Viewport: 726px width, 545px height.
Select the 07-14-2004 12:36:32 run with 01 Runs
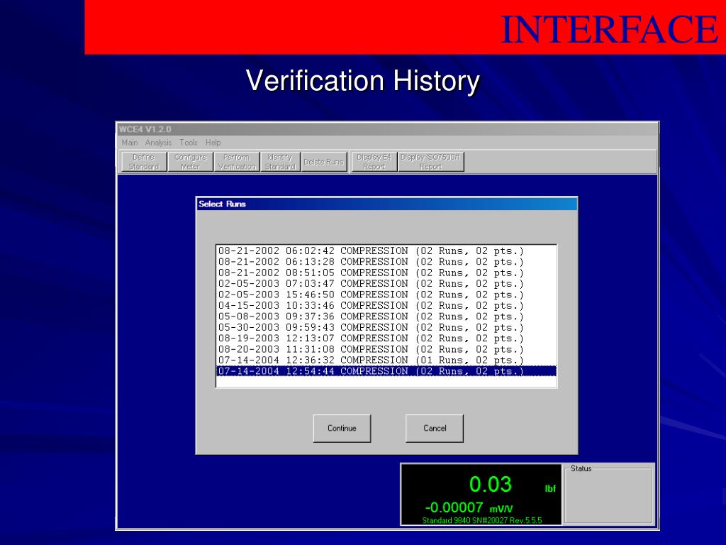click(386, 360)
